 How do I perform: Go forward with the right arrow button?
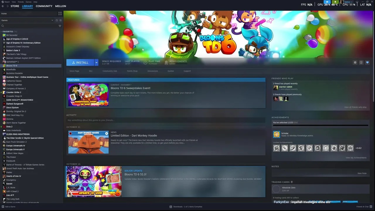point(7,6)
